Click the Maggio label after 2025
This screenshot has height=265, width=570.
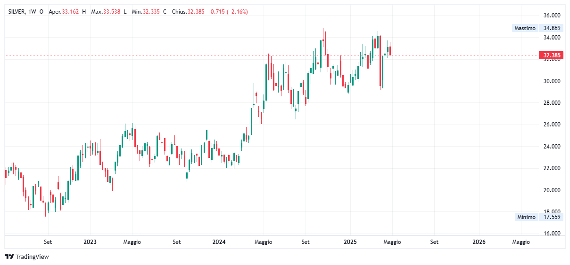(392, 242)
